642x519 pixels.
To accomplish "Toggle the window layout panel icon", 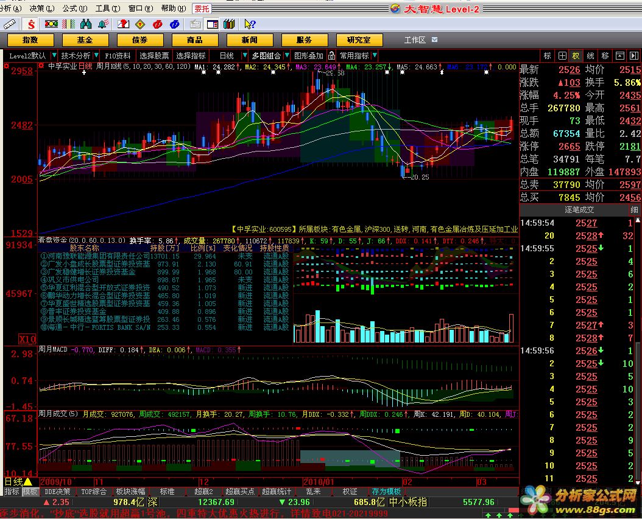I will click(x=213, y=24).
